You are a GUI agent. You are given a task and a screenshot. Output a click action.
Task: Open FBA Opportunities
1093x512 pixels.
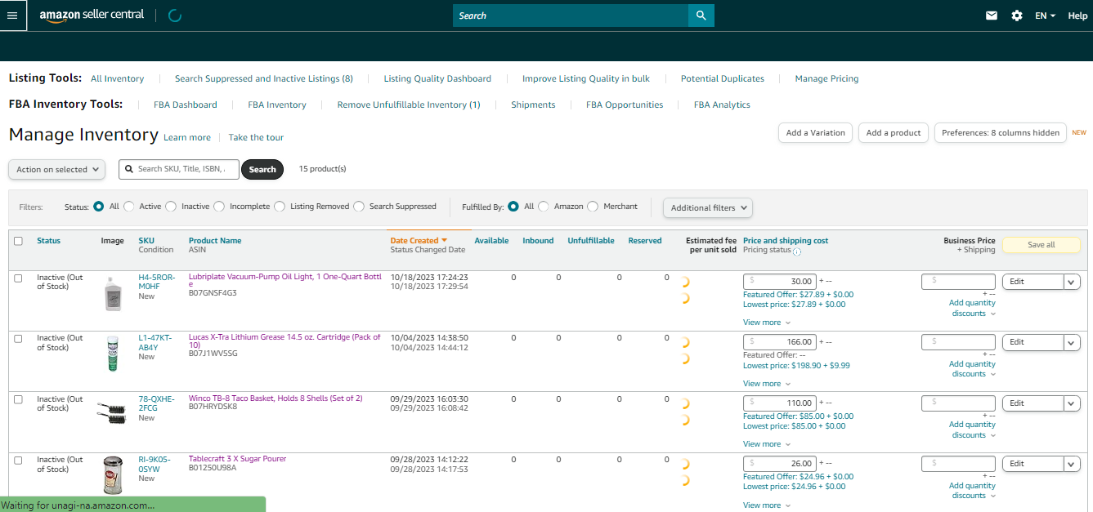pos(625,105)
